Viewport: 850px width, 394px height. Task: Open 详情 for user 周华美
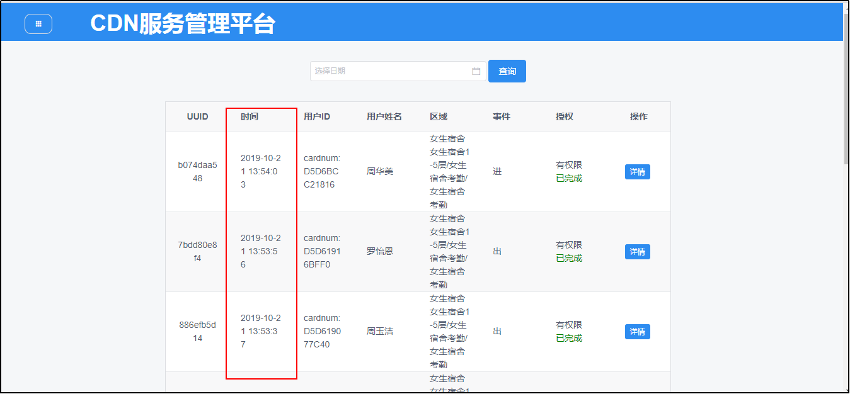pos(637,172)
